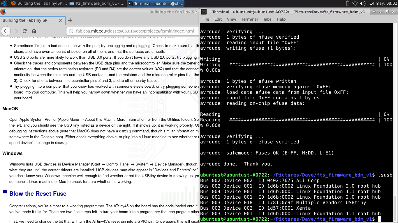Open the Terminal Edit menu
This screenshot has width=398, height=223.
tap(218, 19)
